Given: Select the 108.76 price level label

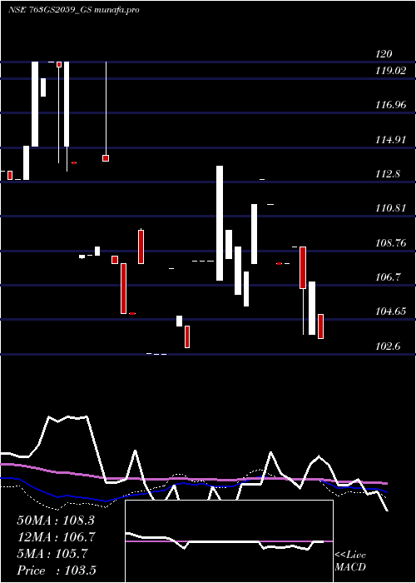Looking at the screenshot, I should tap(390, 243).
